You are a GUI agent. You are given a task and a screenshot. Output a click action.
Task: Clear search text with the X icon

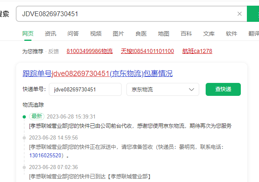pos(240,14)
